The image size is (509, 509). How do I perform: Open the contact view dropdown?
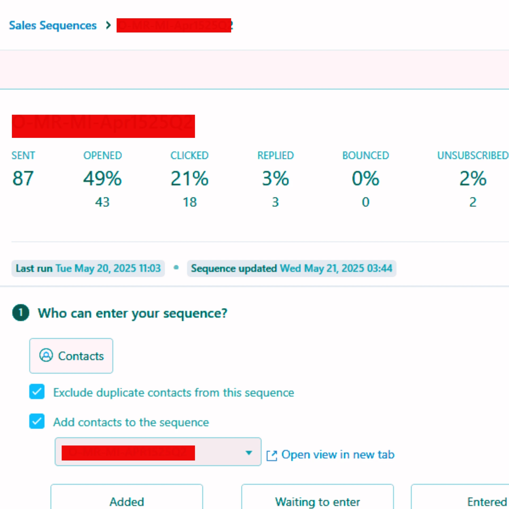pyautogui.click(x=158, y=452)
